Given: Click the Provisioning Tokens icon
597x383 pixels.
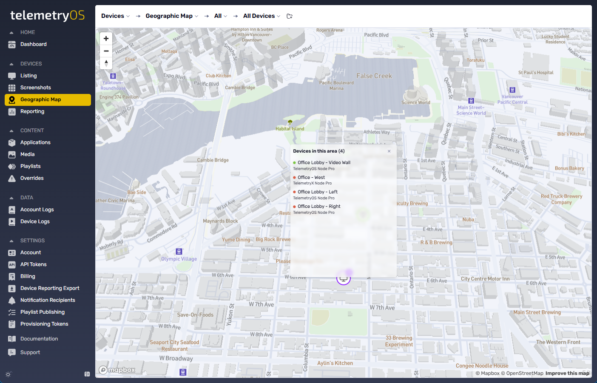Looking at the screenshot, I should click(12, 324).
